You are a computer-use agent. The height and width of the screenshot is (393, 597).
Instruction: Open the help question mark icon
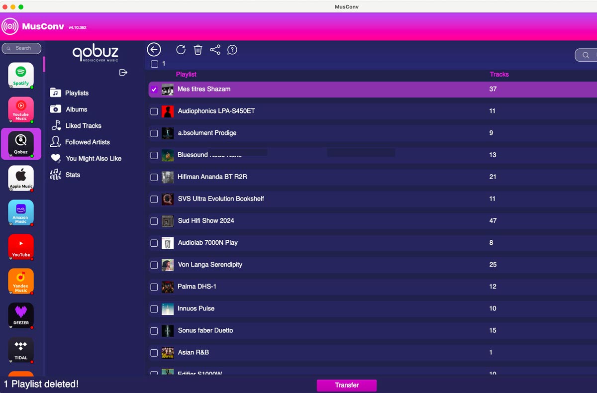(x=232, y=49)
